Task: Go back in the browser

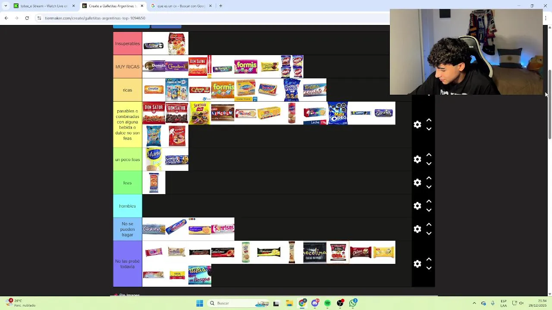Action: 6,18
